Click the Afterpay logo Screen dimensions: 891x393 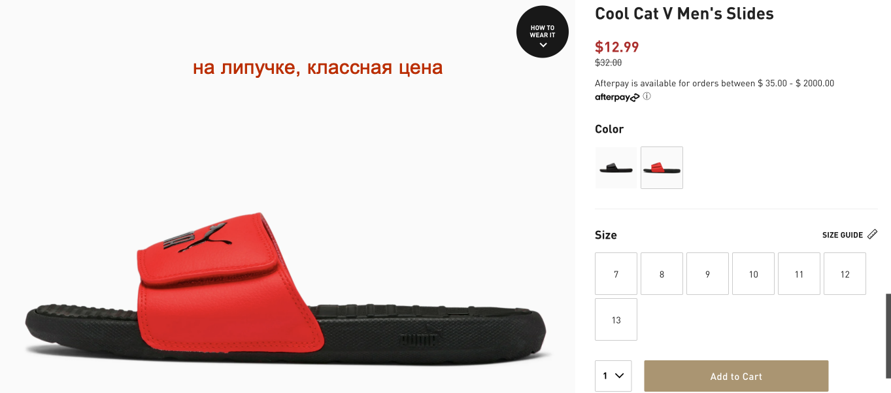(x=617, y=97)
